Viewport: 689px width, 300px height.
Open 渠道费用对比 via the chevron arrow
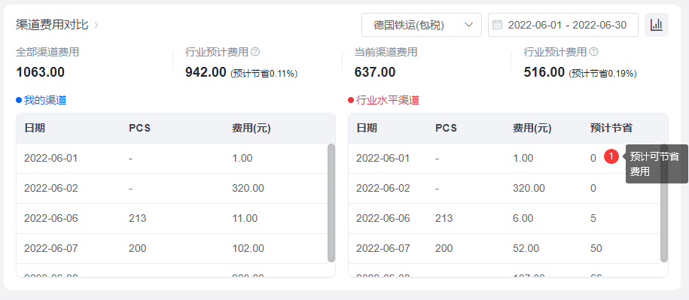pyautogui.click(x=96, y=25)
